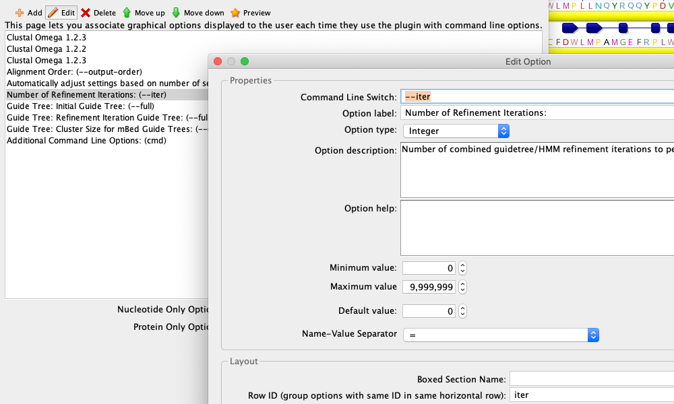Increment the Maximum value with the stepper
The image size is (674, 404).
[462, 284]
